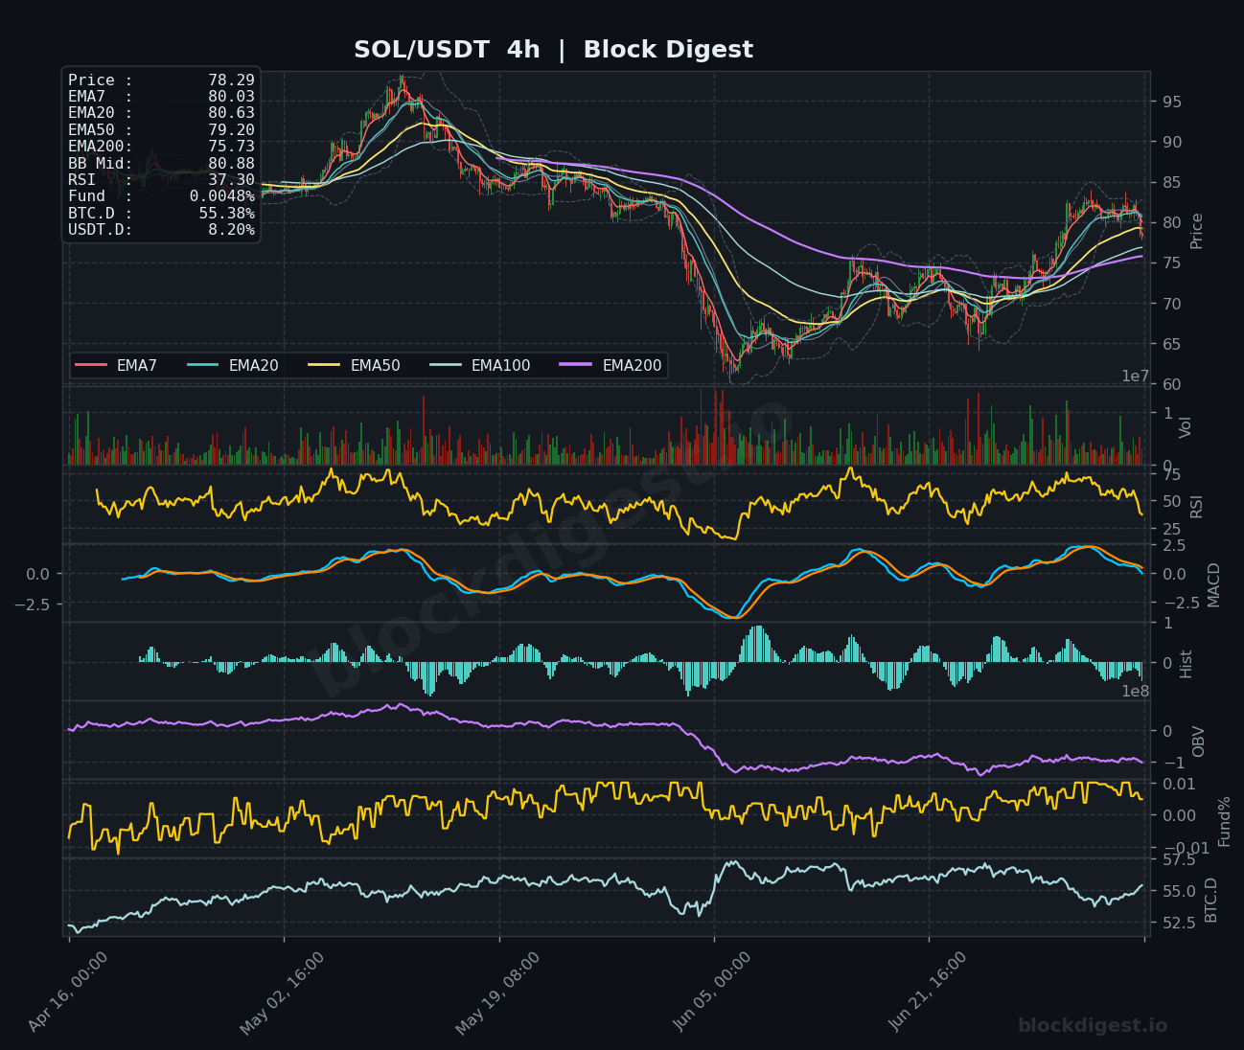This screenshot has width=1244, height=1050.
Task: Click the red EMA7 legend line swatch
Action: point(91,365)
